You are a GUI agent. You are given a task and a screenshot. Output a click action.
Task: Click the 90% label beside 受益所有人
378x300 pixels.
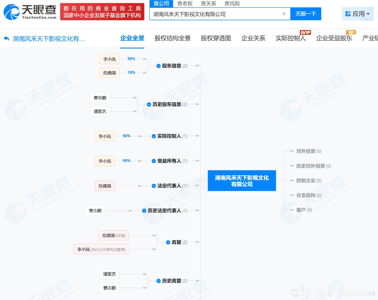[x=126, y=161]
